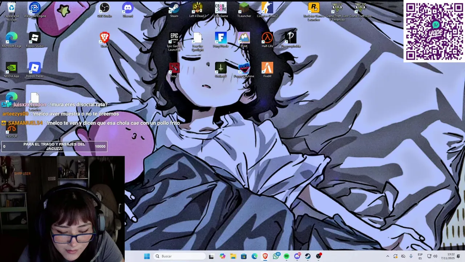This screenshot has width=465, height=262.
Task: Select the Grand Theft Auto V Enhanced icon
Action: click(x=337, y=11)
